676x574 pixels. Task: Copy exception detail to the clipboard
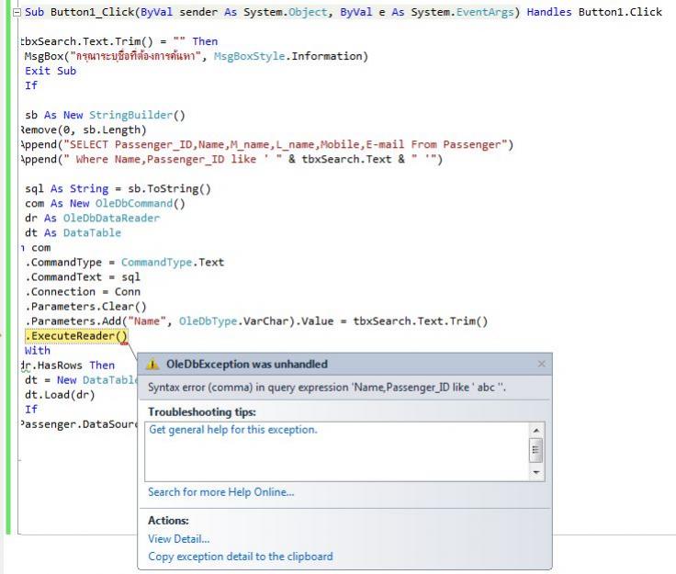(x=240, y=557)
